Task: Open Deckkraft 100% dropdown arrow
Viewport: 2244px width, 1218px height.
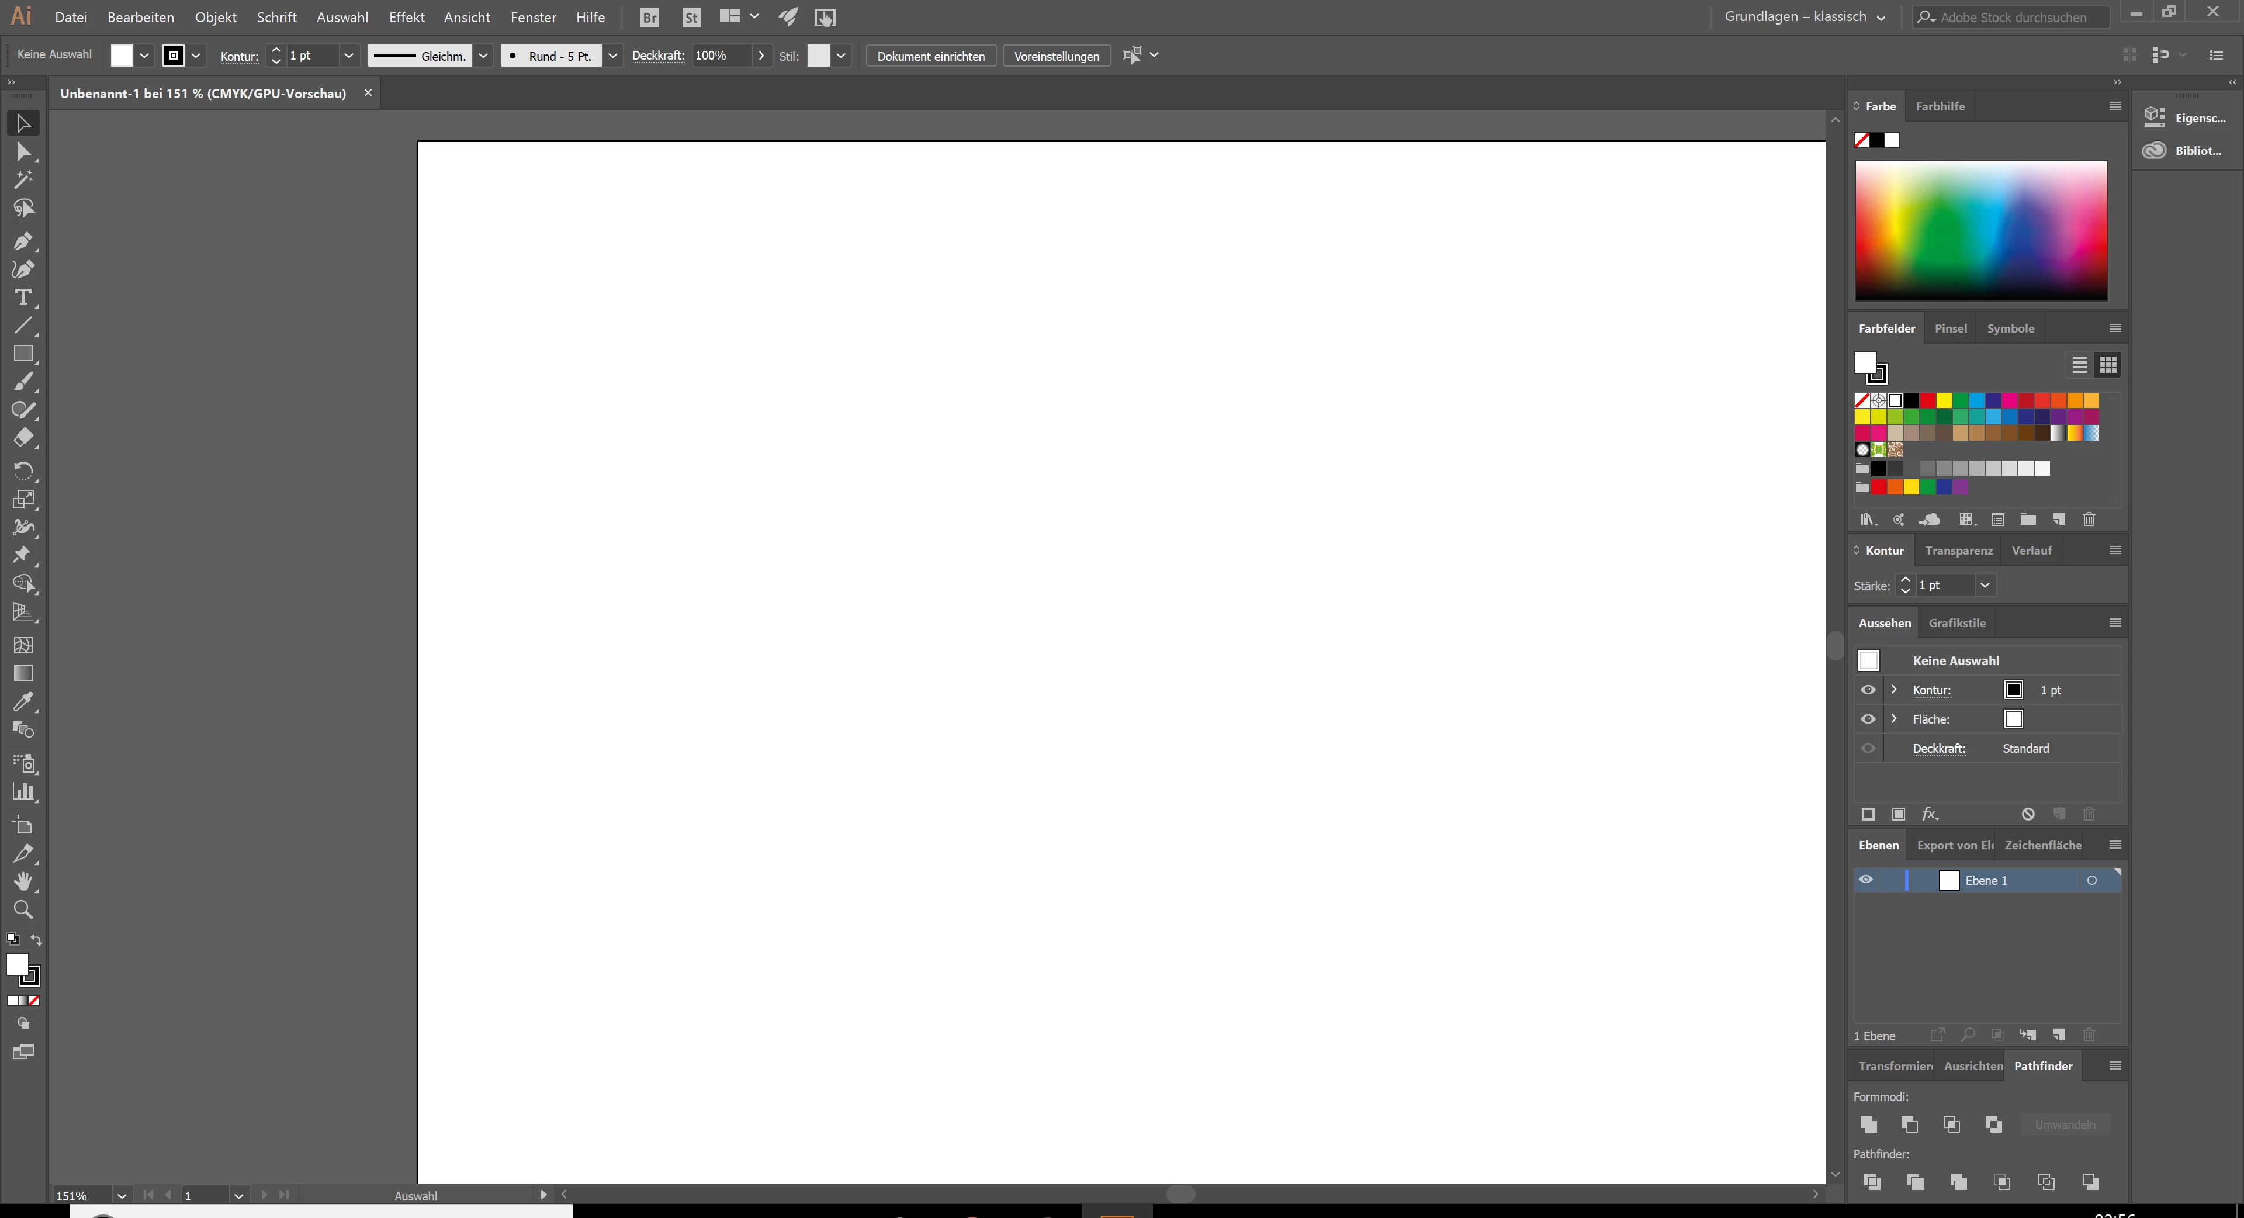Action: [x=761, y=56]
